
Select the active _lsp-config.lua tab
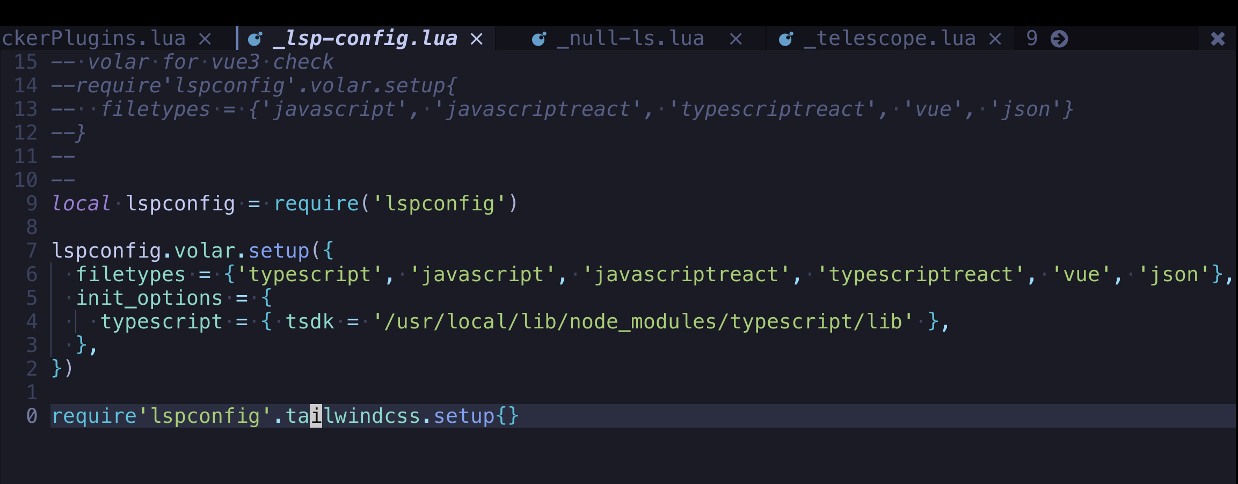[x=365, y=38]
